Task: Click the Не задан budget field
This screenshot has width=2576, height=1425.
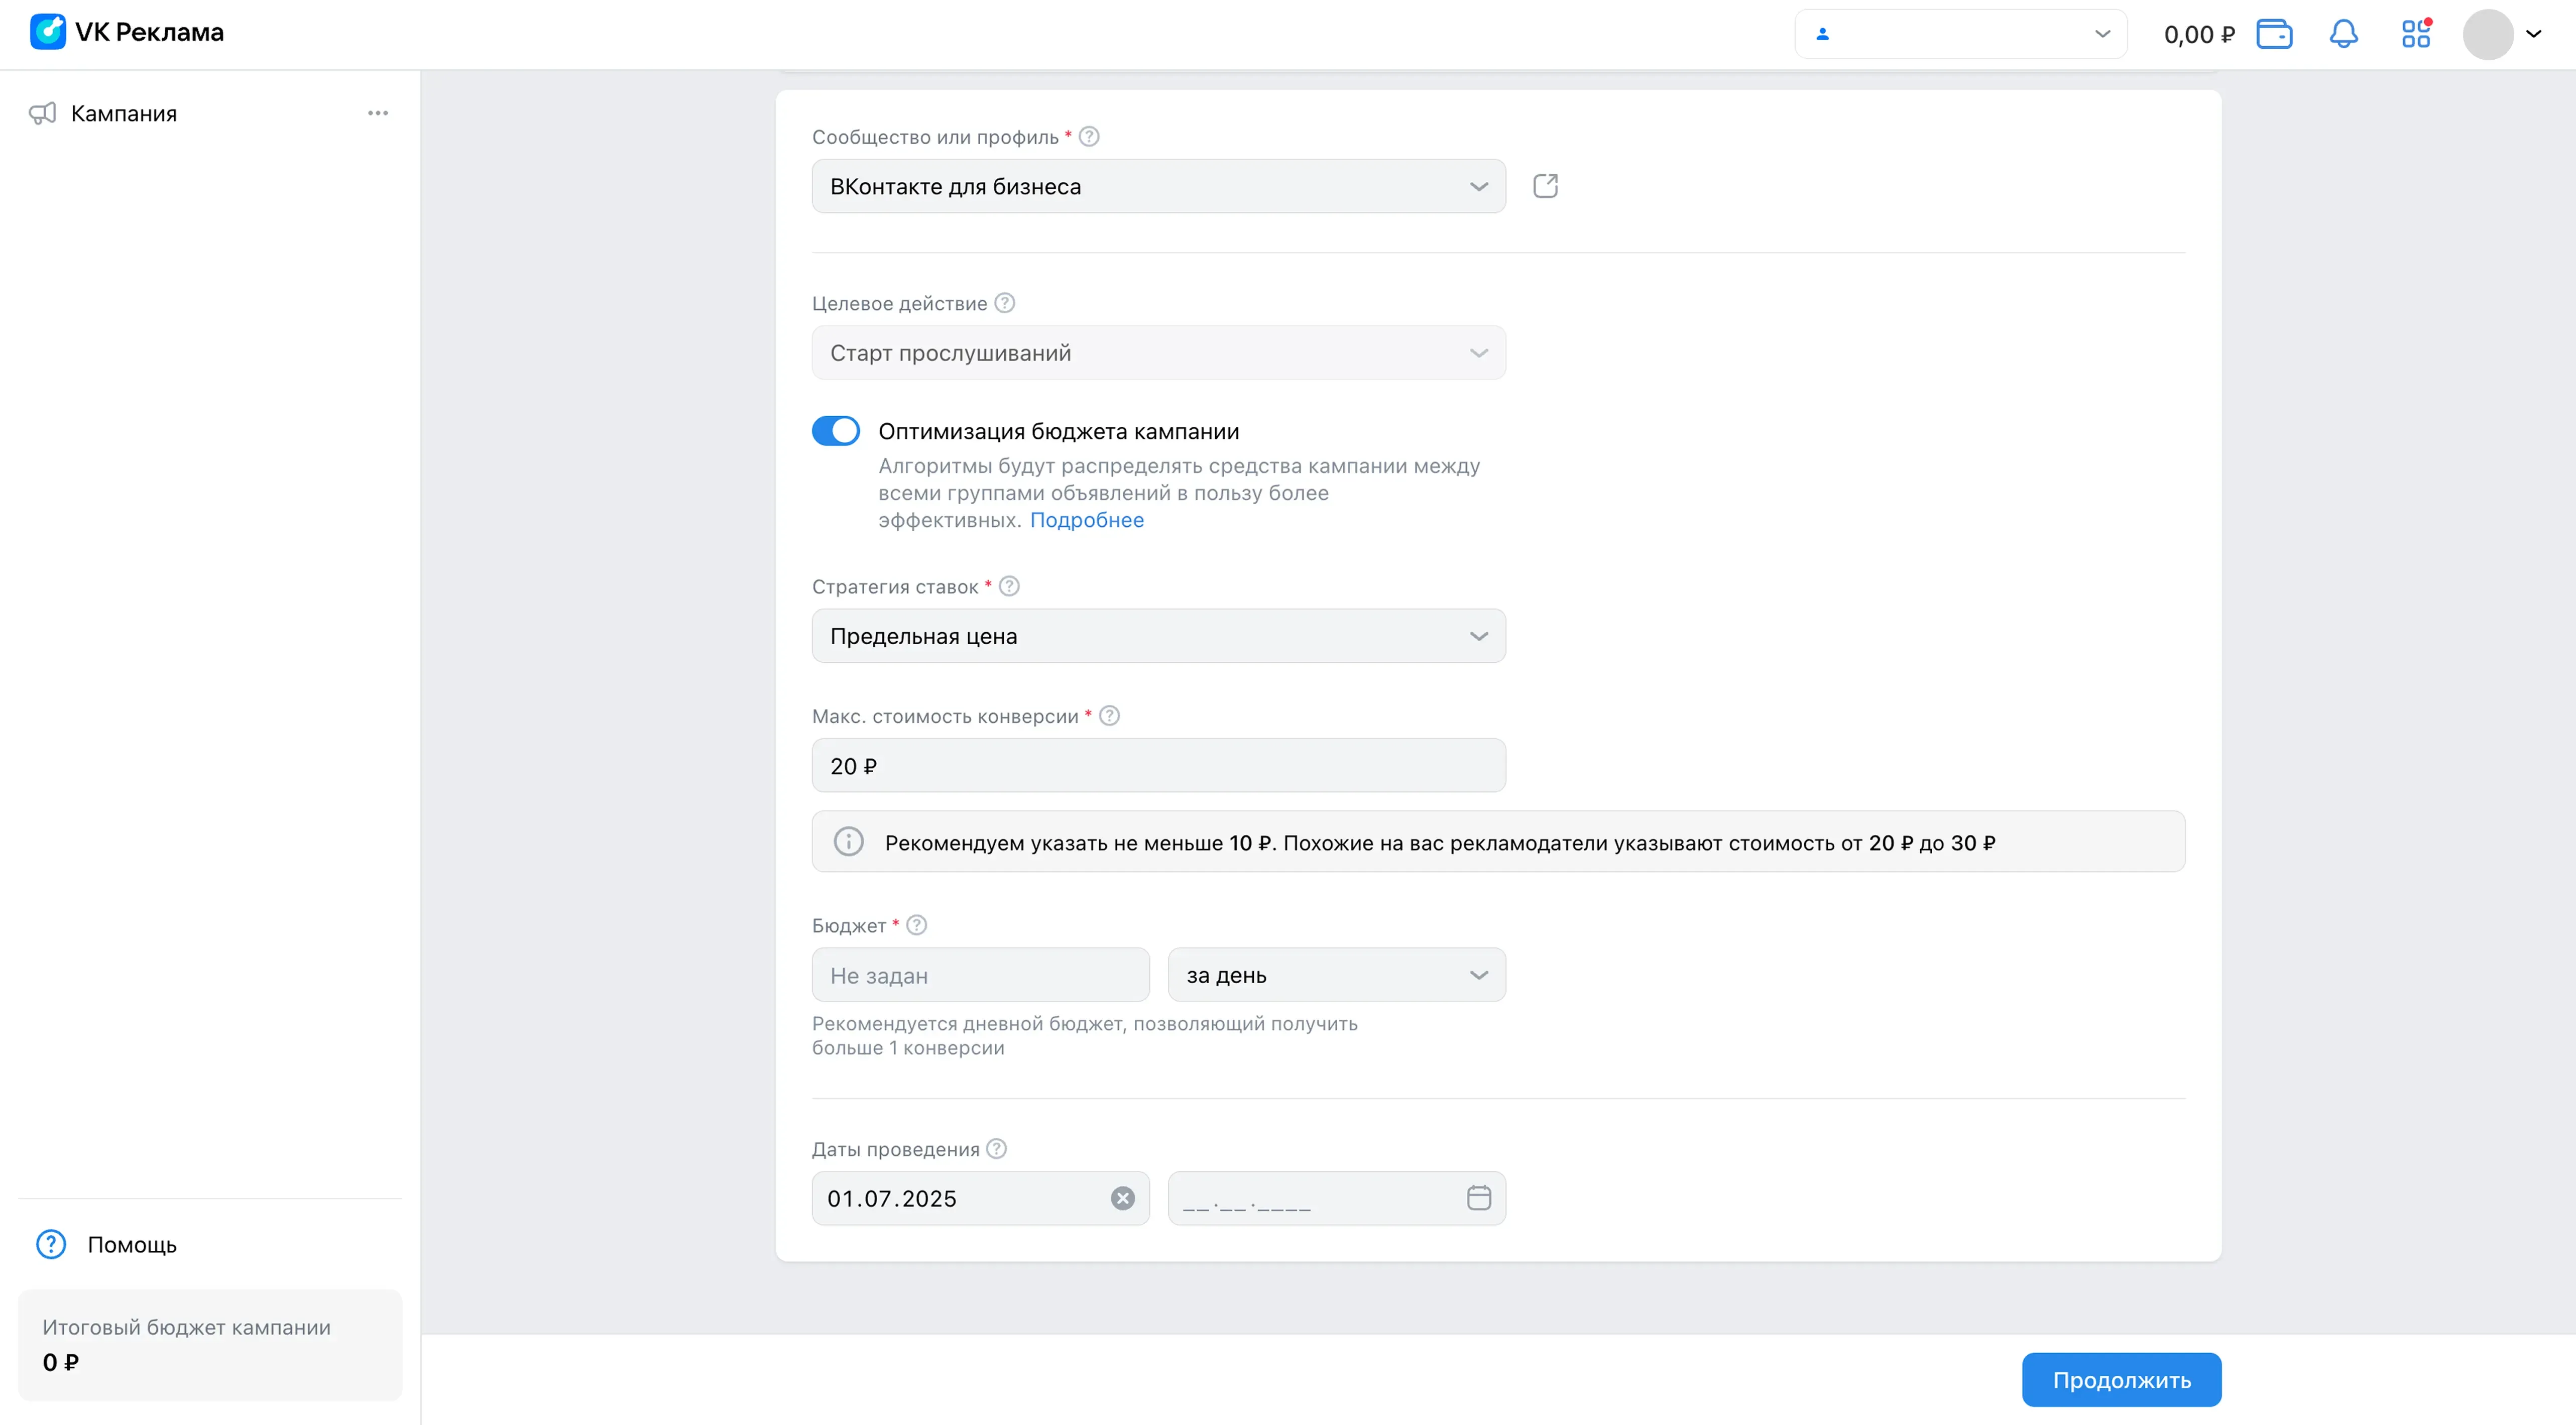Action: click(x=980, y=975)
